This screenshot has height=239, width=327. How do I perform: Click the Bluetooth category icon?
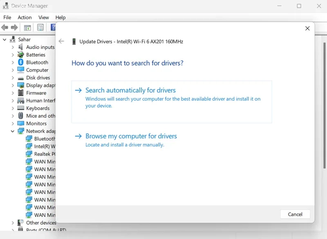[21, 62]
